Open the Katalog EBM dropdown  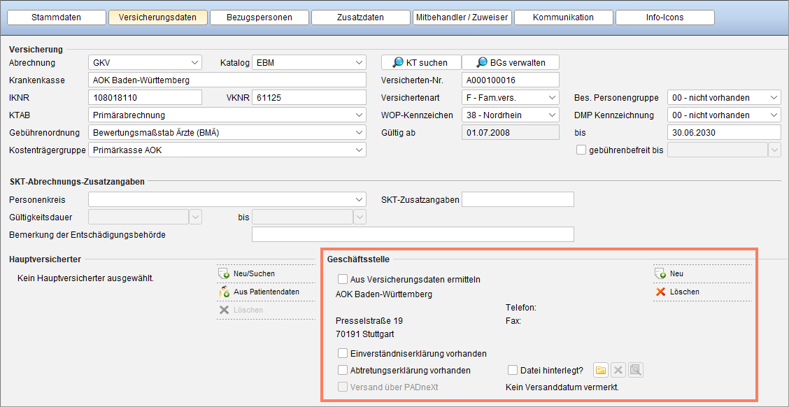click(309, 63)
